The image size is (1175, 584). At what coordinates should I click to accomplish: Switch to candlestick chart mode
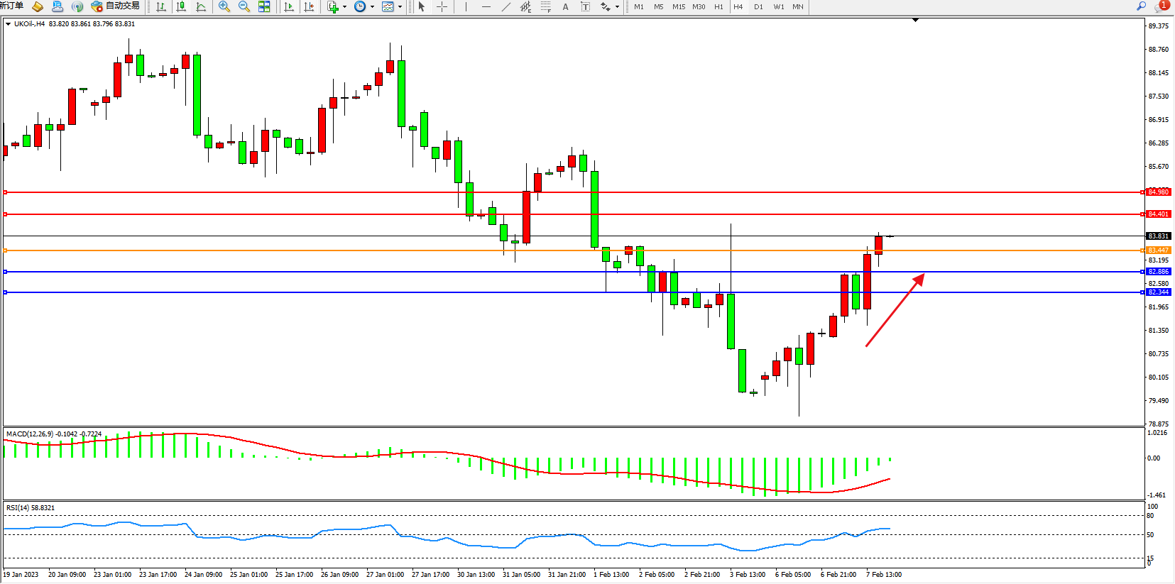[181, 6]
